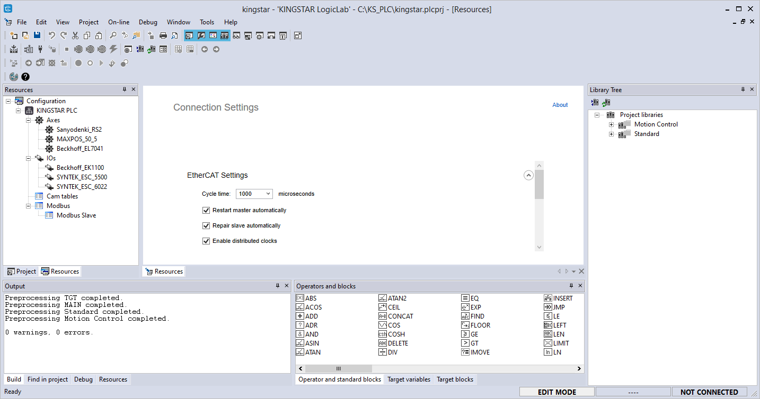
Task: Collapse the EtherCAT Settings section chevron
Action: point(528,175)
